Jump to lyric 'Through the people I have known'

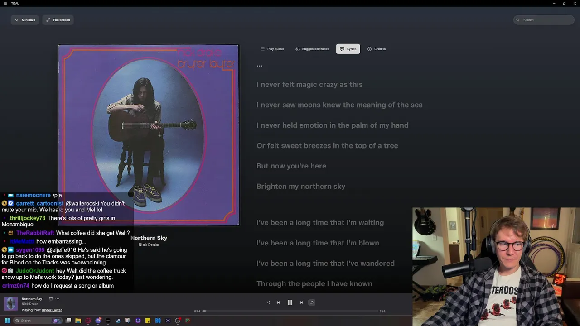tap(314, 284)
